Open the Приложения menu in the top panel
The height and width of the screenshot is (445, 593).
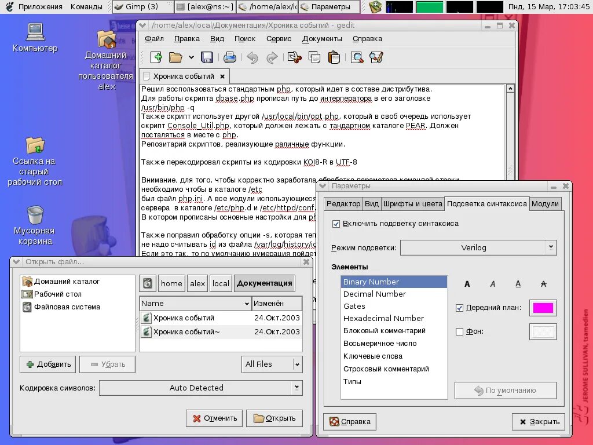(x=40, y=7)
